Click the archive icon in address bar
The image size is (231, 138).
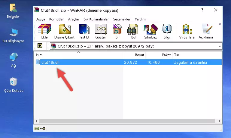pos(53,46)
